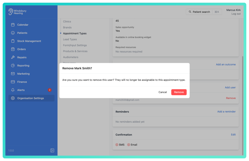This screenshot has width=249, height=161.
Task: Click the Organisation Settings gear icon
Action: point(13,98)
